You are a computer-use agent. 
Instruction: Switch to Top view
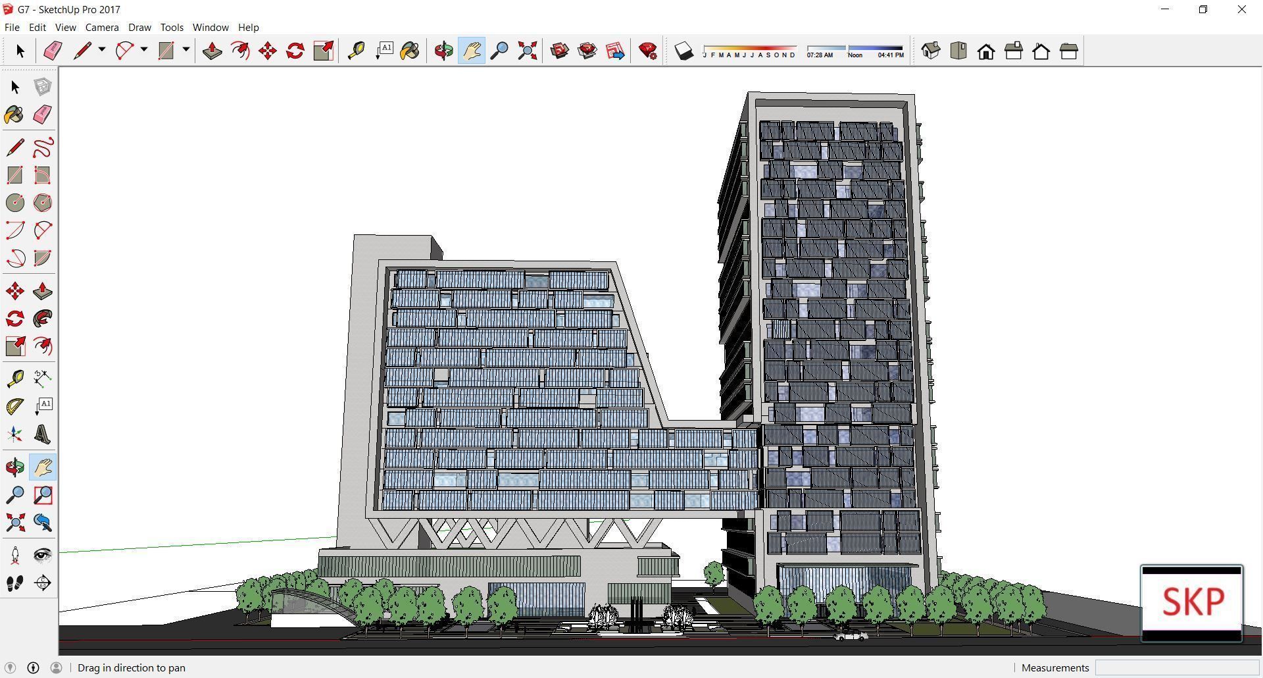(x=958, y=51)
